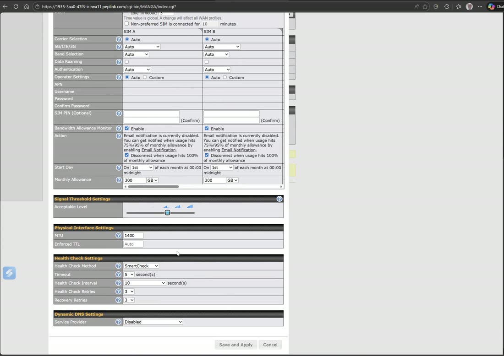Show help for Bandwidth Allowance Monitor
This screenshot has height=356, width=504.
pyautogui.click(x=119, y=129)
